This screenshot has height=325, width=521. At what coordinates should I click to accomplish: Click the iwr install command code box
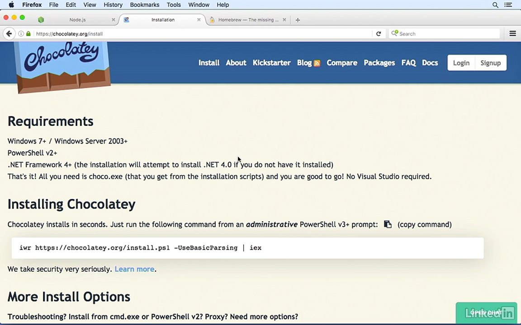[x=247, y=248]
